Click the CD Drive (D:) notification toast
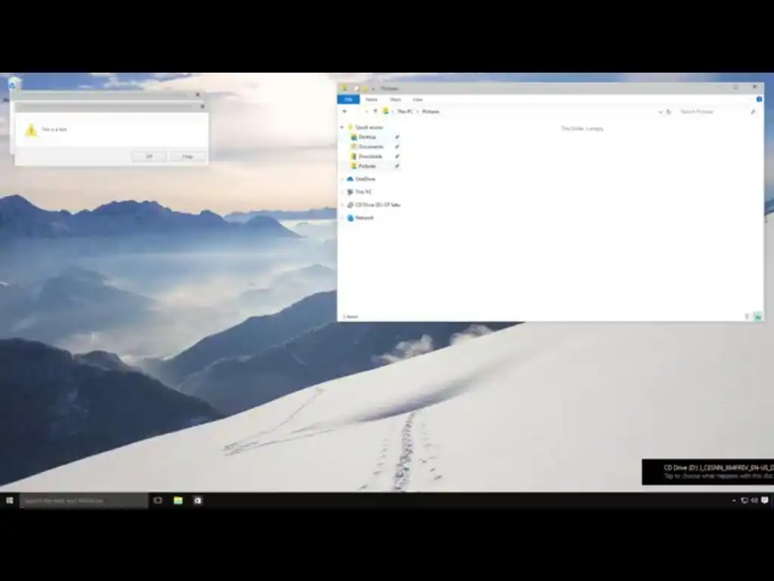The image size is (774, 581). [707, 472]
